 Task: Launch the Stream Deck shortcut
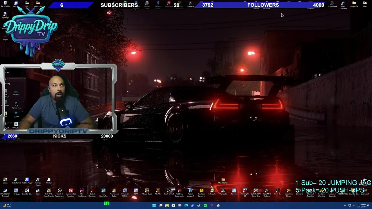click(332, 4)
